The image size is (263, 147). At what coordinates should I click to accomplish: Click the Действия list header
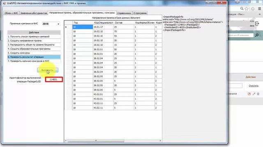point(34,32)
